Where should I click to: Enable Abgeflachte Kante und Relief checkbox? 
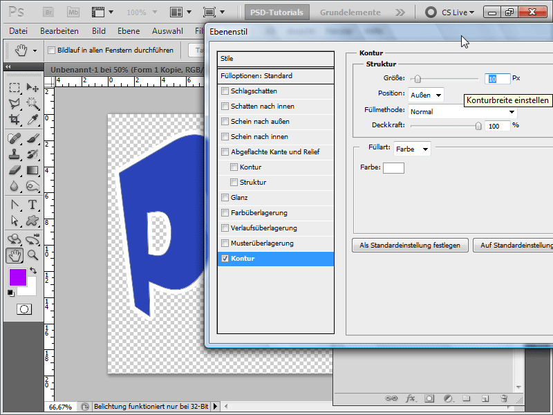click(225, 151)
